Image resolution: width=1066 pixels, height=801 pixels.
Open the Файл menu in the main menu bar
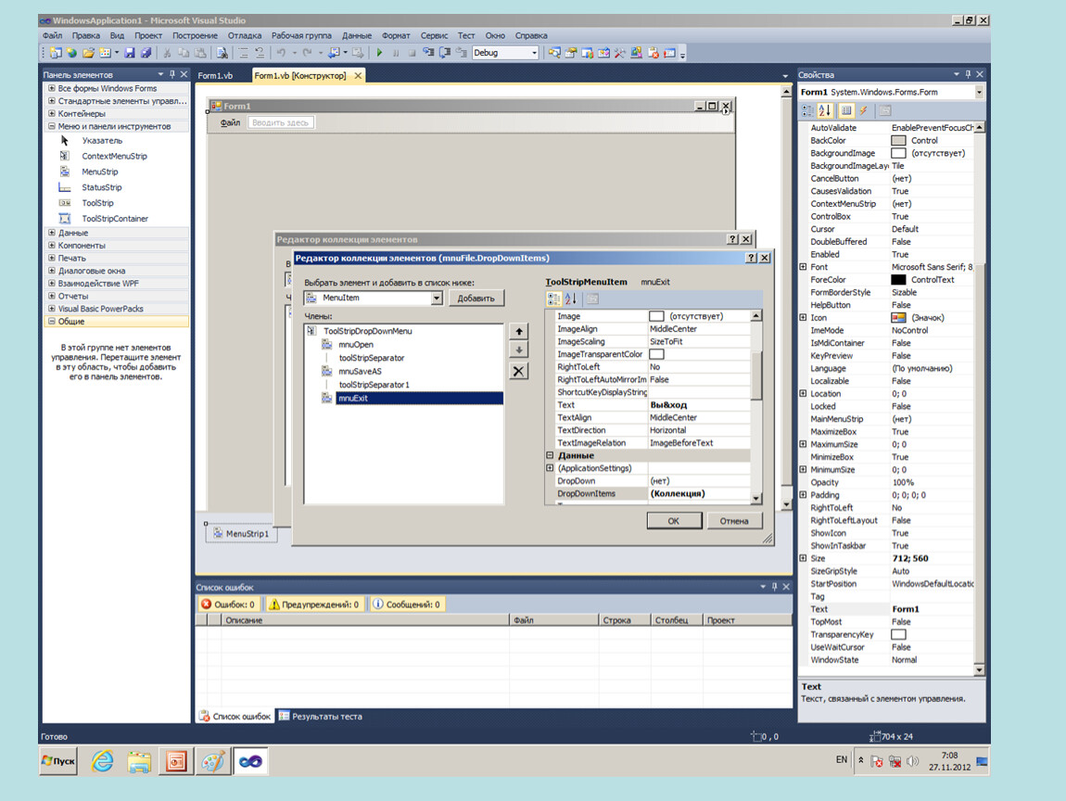52,35
